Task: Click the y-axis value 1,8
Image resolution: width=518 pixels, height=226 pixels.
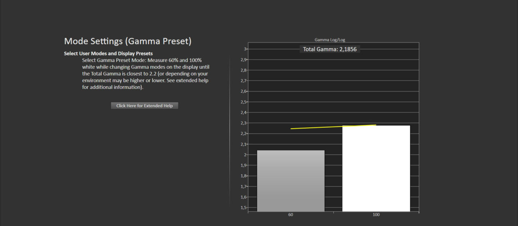Action: pos(243,176)
